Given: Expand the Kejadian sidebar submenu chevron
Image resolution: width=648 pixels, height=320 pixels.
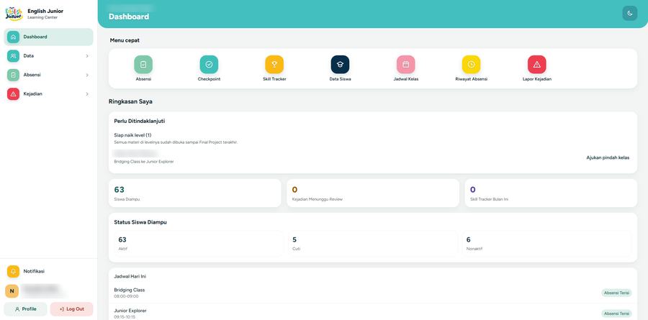Looking at the screenshot, I should tap(87, 93).
